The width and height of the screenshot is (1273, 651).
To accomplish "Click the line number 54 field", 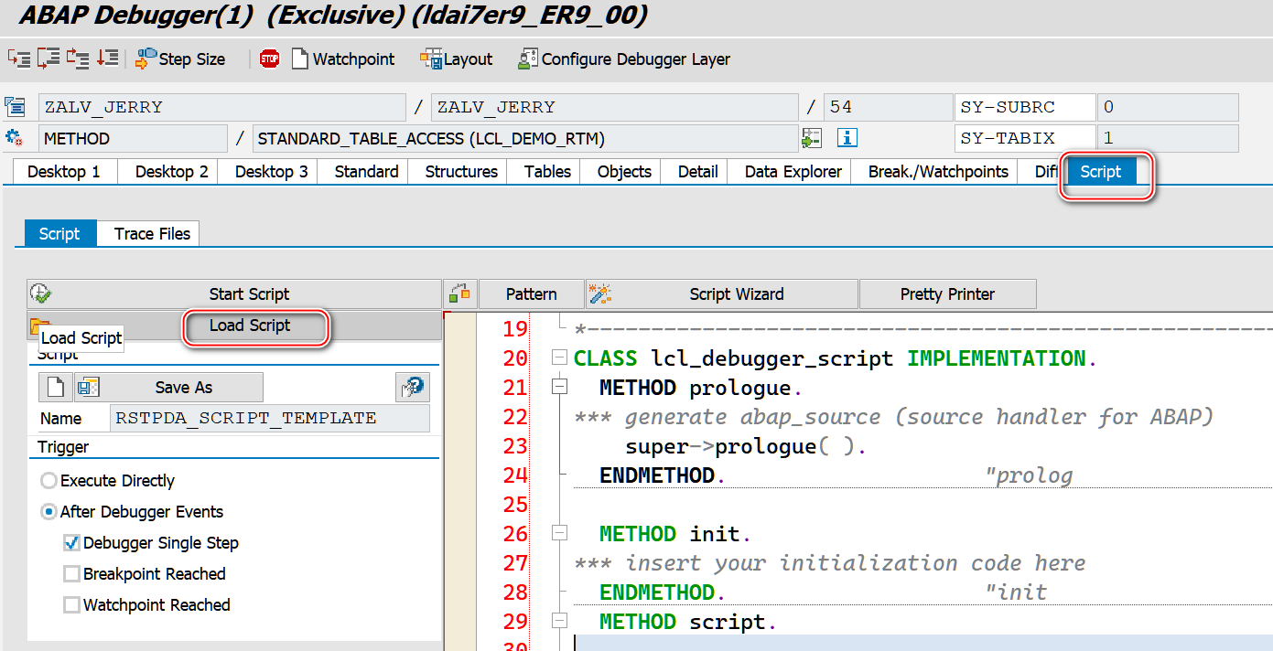I will (x=888, y=107).
